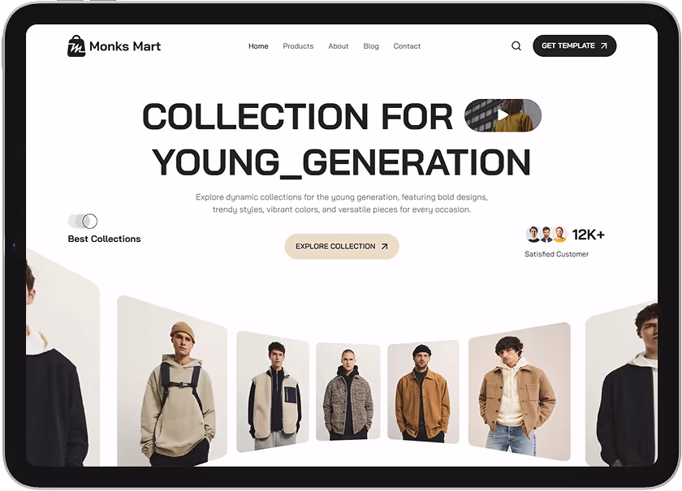Click the Monks Mart shopping bag logo
Screen dimensions: 682x491
pyautogui.click(x=76, y=45)
